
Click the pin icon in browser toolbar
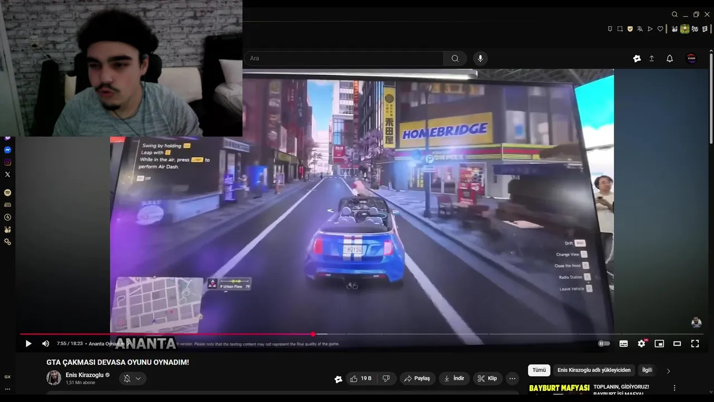(610, 29)
